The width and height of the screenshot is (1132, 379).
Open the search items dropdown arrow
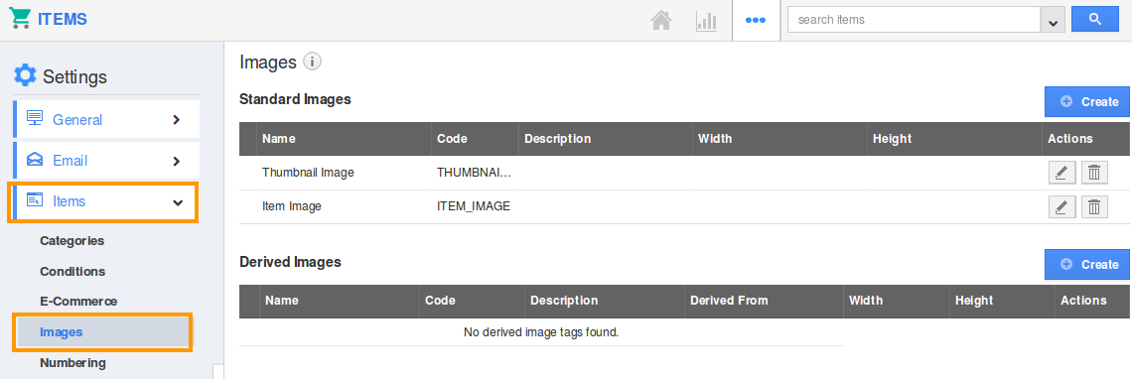point(1053,20)
